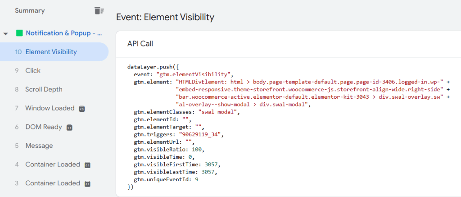Click the 'bar.woocommerce-active' string line
The image size is (461, 197).
tap(309, 96)
